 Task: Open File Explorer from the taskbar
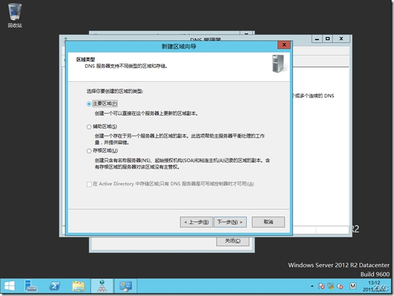[x=78, y=286]
